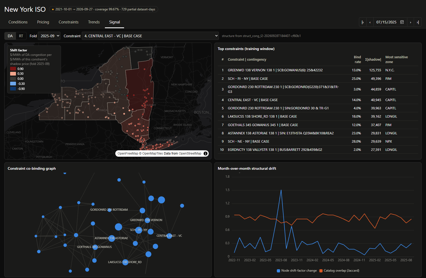
Task: Toggle Node shift-factor change legend entry
Action: (297, 271)
